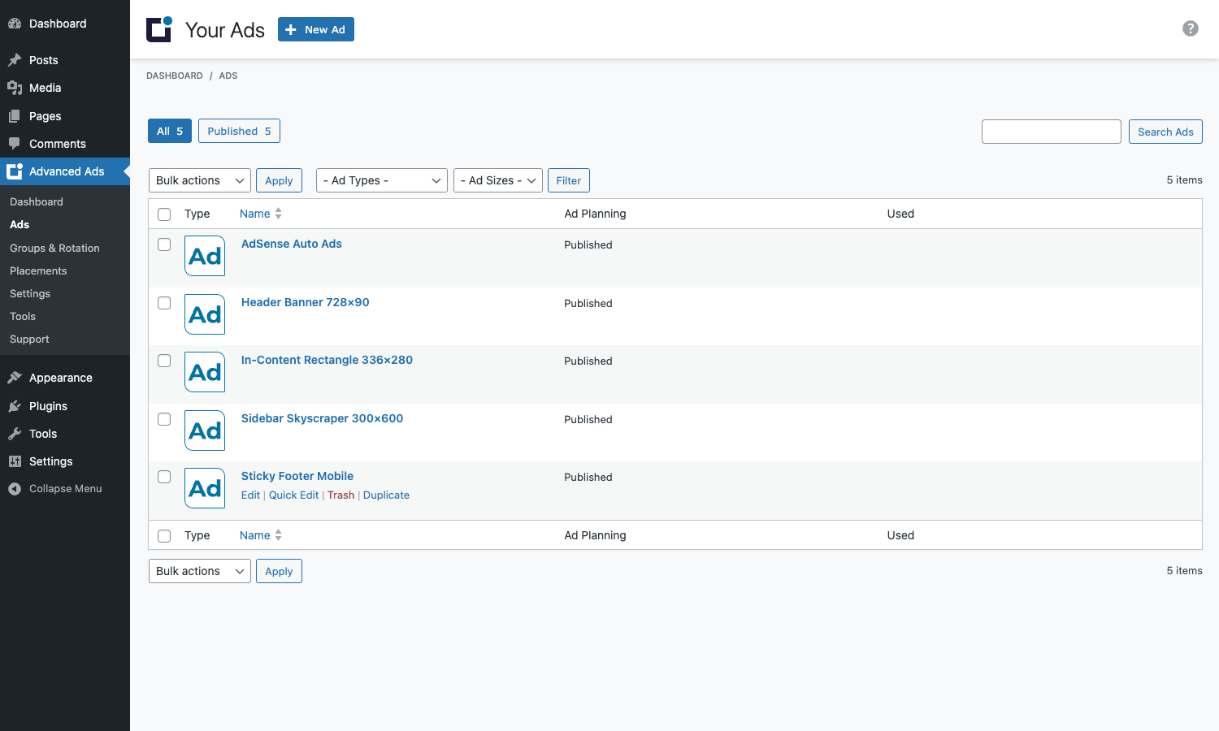1219x731 pixels.
Task: Click the Plugins plug icon
Action: tap(15, 406)
